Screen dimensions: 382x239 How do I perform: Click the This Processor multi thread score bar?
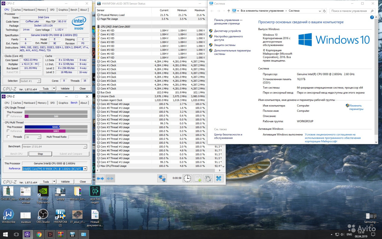(56, 127)
